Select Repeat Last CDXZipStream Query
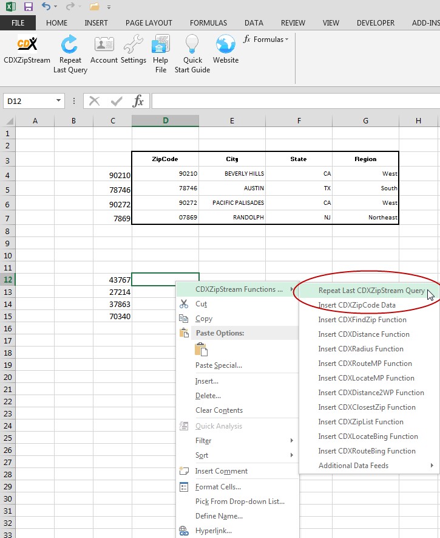The height and width of the screenshot is (538, 440). click(x=369, y=291)
